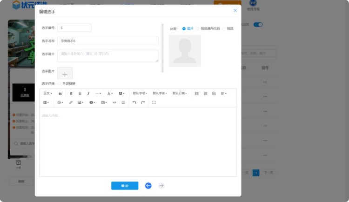Screen dimensions: 349x202
Task: Click the 确定 confirm button
Action: 125,186
